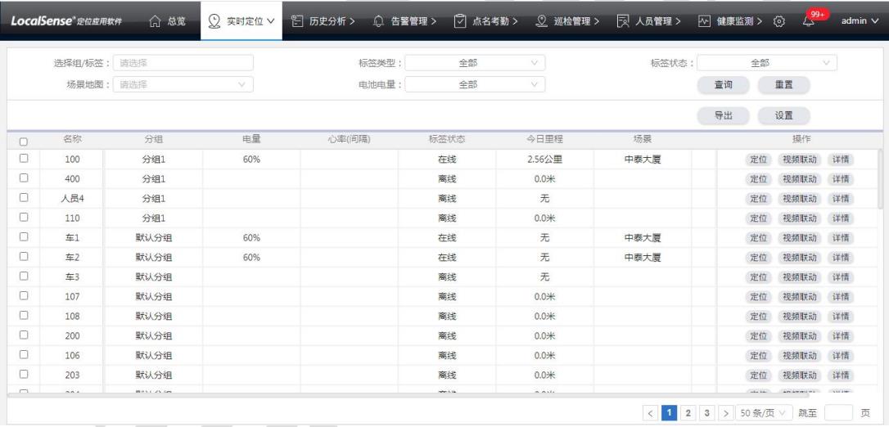
Task: Click the settings gear icon in top bar
Action: click(x=780, y=19)
